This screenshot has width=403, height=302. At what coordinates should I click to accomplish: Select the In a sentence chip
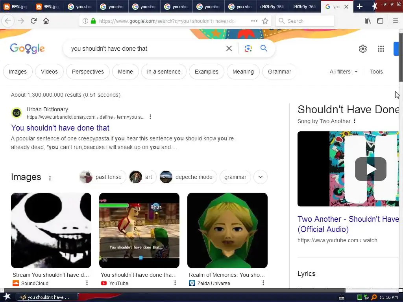pyautogui.click(x=164, y=72)
